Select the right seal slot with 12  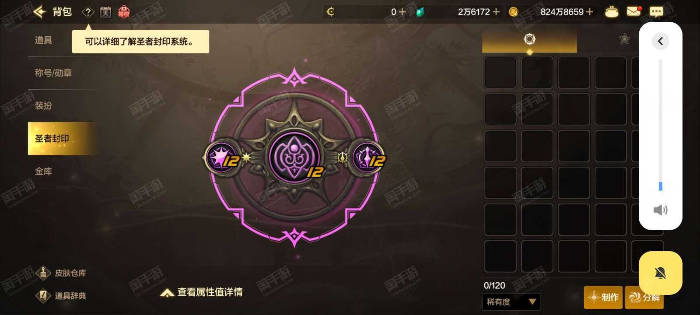click(x=368, y=157)
